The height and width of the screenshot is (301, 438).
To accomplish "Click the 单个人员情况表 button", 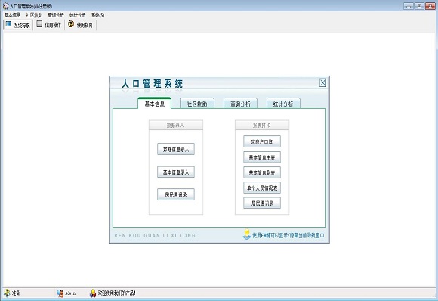I will pos(262,188).
